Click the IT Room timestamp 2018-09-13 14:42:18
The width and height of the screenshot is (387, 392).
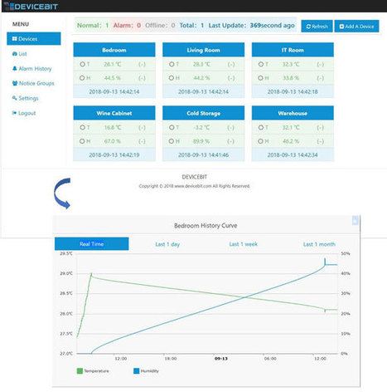pyautogui.click(x=293, y=91)
